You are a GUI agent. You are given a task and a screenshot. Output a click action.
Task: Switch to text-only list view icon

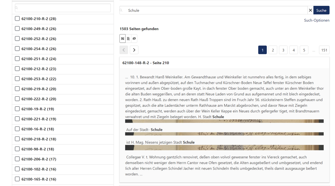[x=128, y=39]
